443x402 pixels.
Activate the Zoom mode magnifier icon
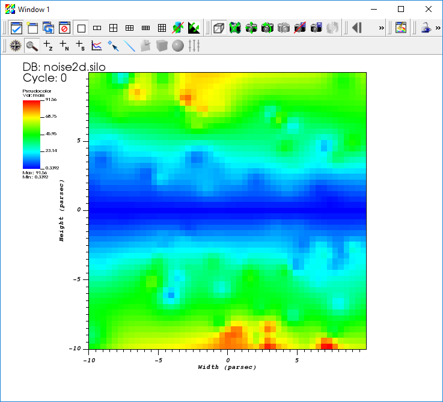click(32, 46)
